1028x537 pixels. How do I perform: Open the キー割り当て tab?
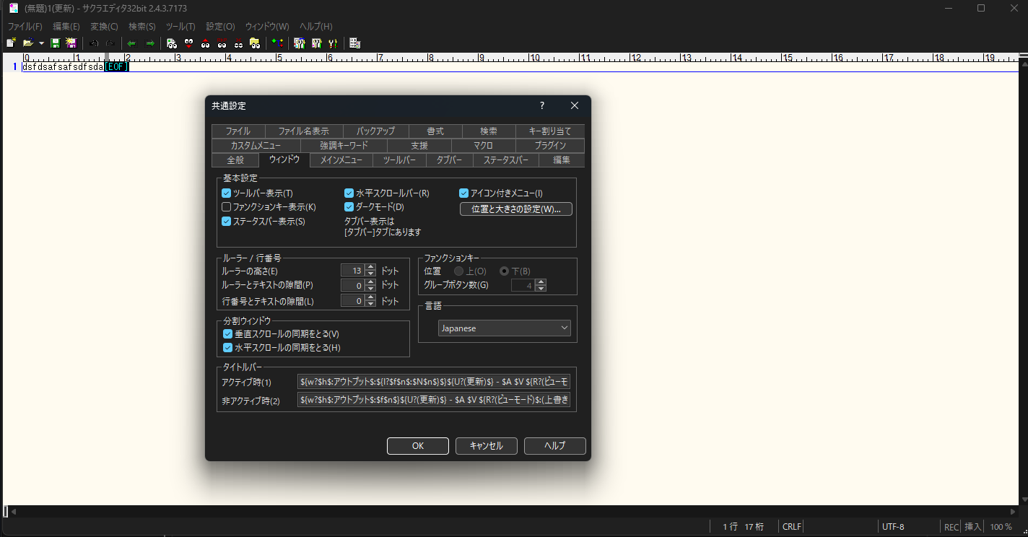pyautogui.click(x=550, y=131)
